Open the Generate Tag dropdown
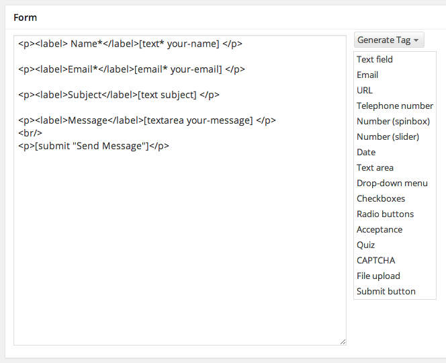446x363 pixels. pyautogui.click(x=389, y=40)
